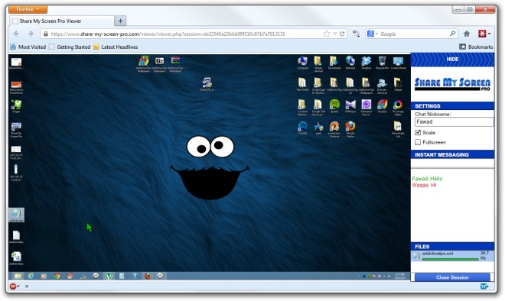Open the Pictures Shortcut desktop icon
The height and width of the screenshot is (301, 505).
click(x=382, y=86)
